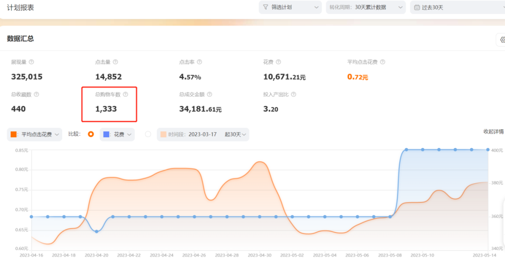Expand the blue 花费 comparison metric dropdown
The height and width of the screenshot is (264, 505).
click(x=117, y=135)
